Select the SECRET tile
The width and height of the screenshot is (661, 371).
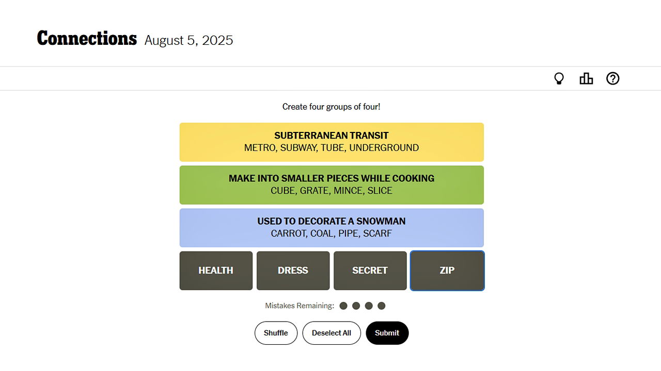[x=370, y=271]
